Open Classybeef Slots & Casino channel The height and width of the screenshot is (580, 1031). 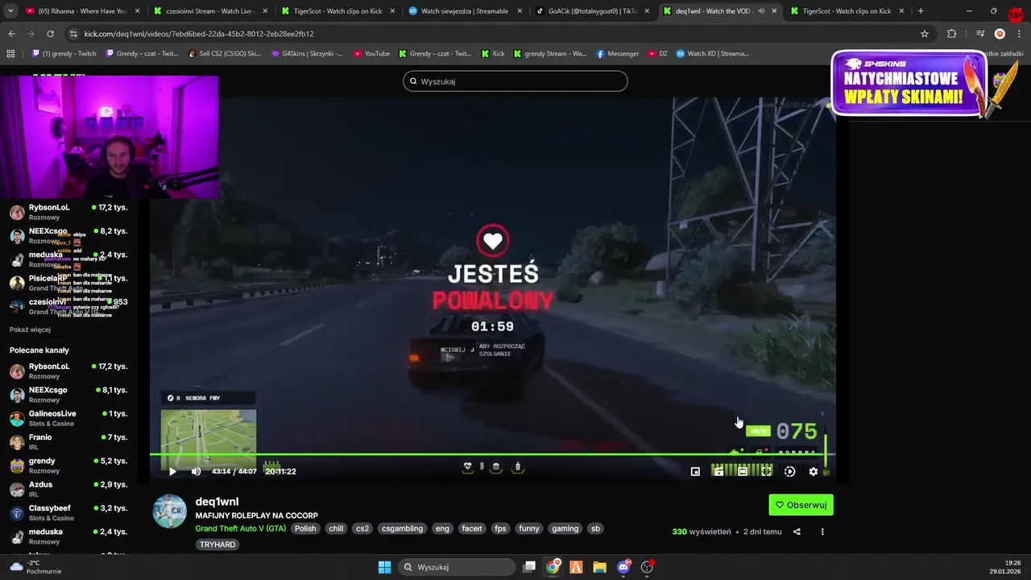68,512
